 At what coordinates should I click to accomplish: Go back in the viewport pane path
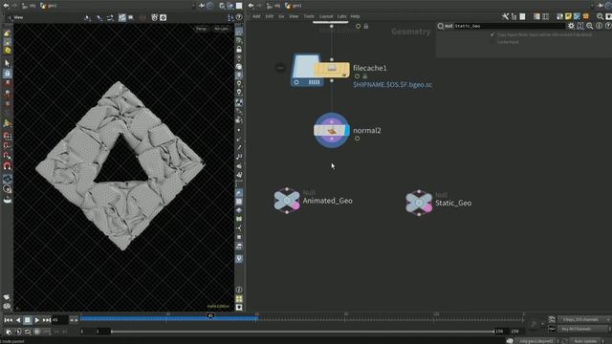pyautogui.click(x=6, y=6)
